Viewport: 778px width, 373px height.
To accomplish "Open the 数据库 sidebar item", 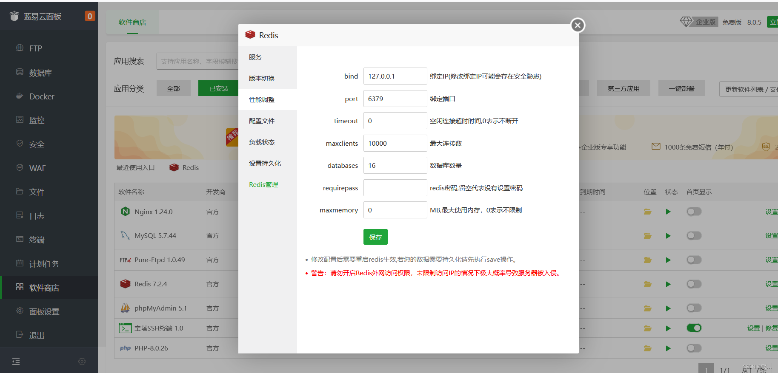I will [x=49, y=73].
